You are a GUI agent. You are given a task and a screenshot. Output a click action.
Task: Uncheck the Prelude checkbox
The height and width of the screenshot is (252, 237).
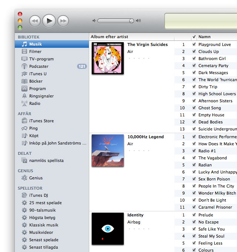194,215
